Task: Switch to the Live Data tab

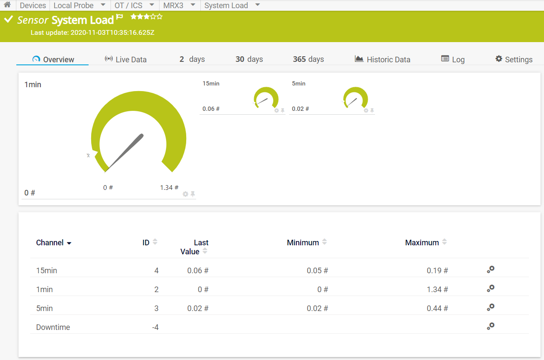Action: click(126, 59)
